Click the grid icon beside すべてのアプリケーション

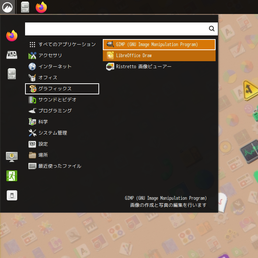pyautogui.click(x=32, y=45)
